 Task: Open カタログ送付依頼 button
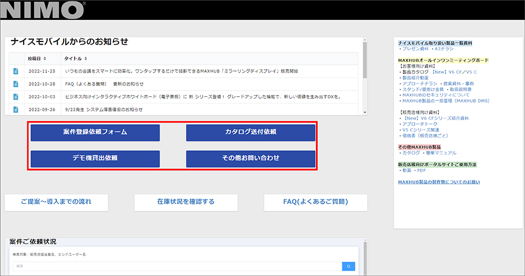[x=250, y=132]
